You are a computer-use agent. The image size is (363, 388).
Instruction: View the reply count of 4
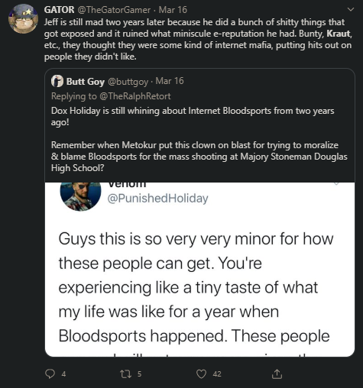[x=63, y=374]
